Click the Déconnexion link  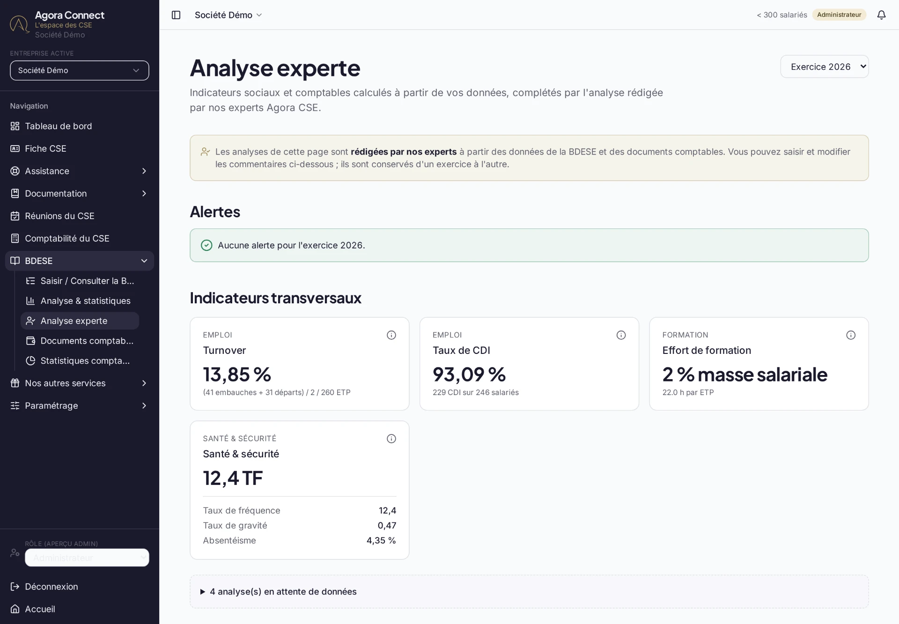click(80, 587)
